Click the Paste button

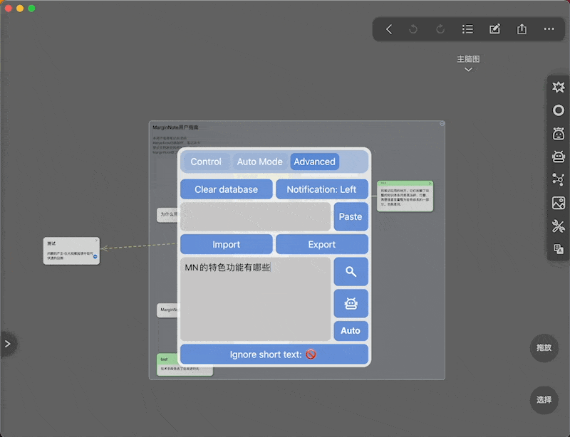click(x=351, y=217)
